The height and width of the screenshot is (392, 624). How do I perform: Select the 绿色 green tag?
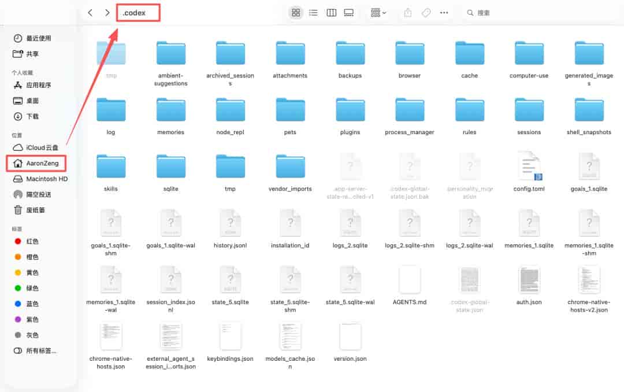(x=26, y=288)
